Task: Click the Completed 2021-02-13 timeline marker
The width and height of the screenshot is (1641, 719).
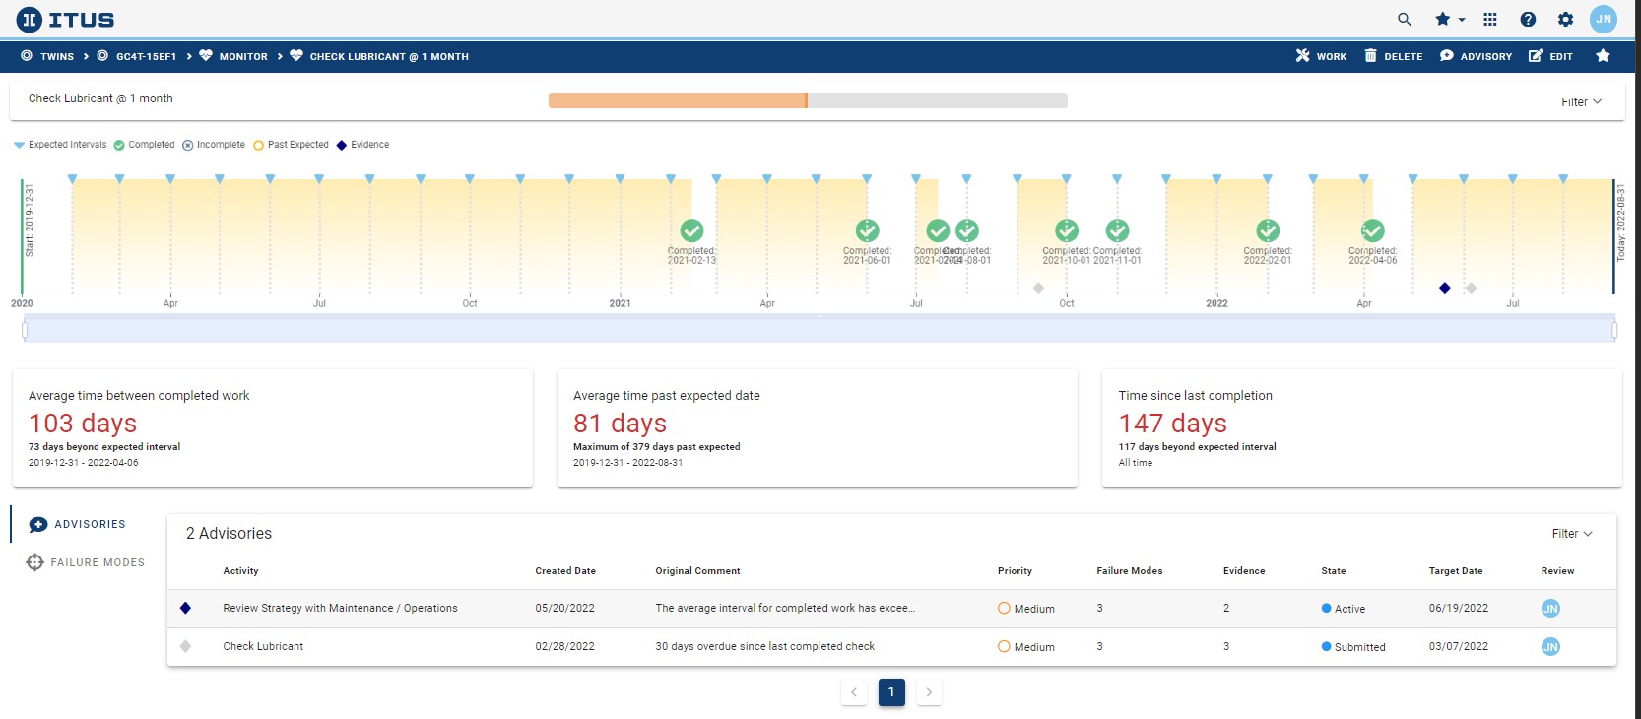Action: (x=692, y=230)
